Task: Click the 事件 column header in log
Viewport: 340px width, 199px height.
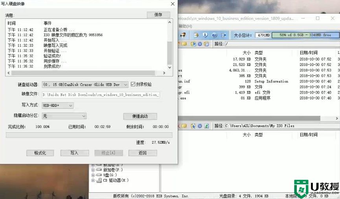Action: click(48, 23)
